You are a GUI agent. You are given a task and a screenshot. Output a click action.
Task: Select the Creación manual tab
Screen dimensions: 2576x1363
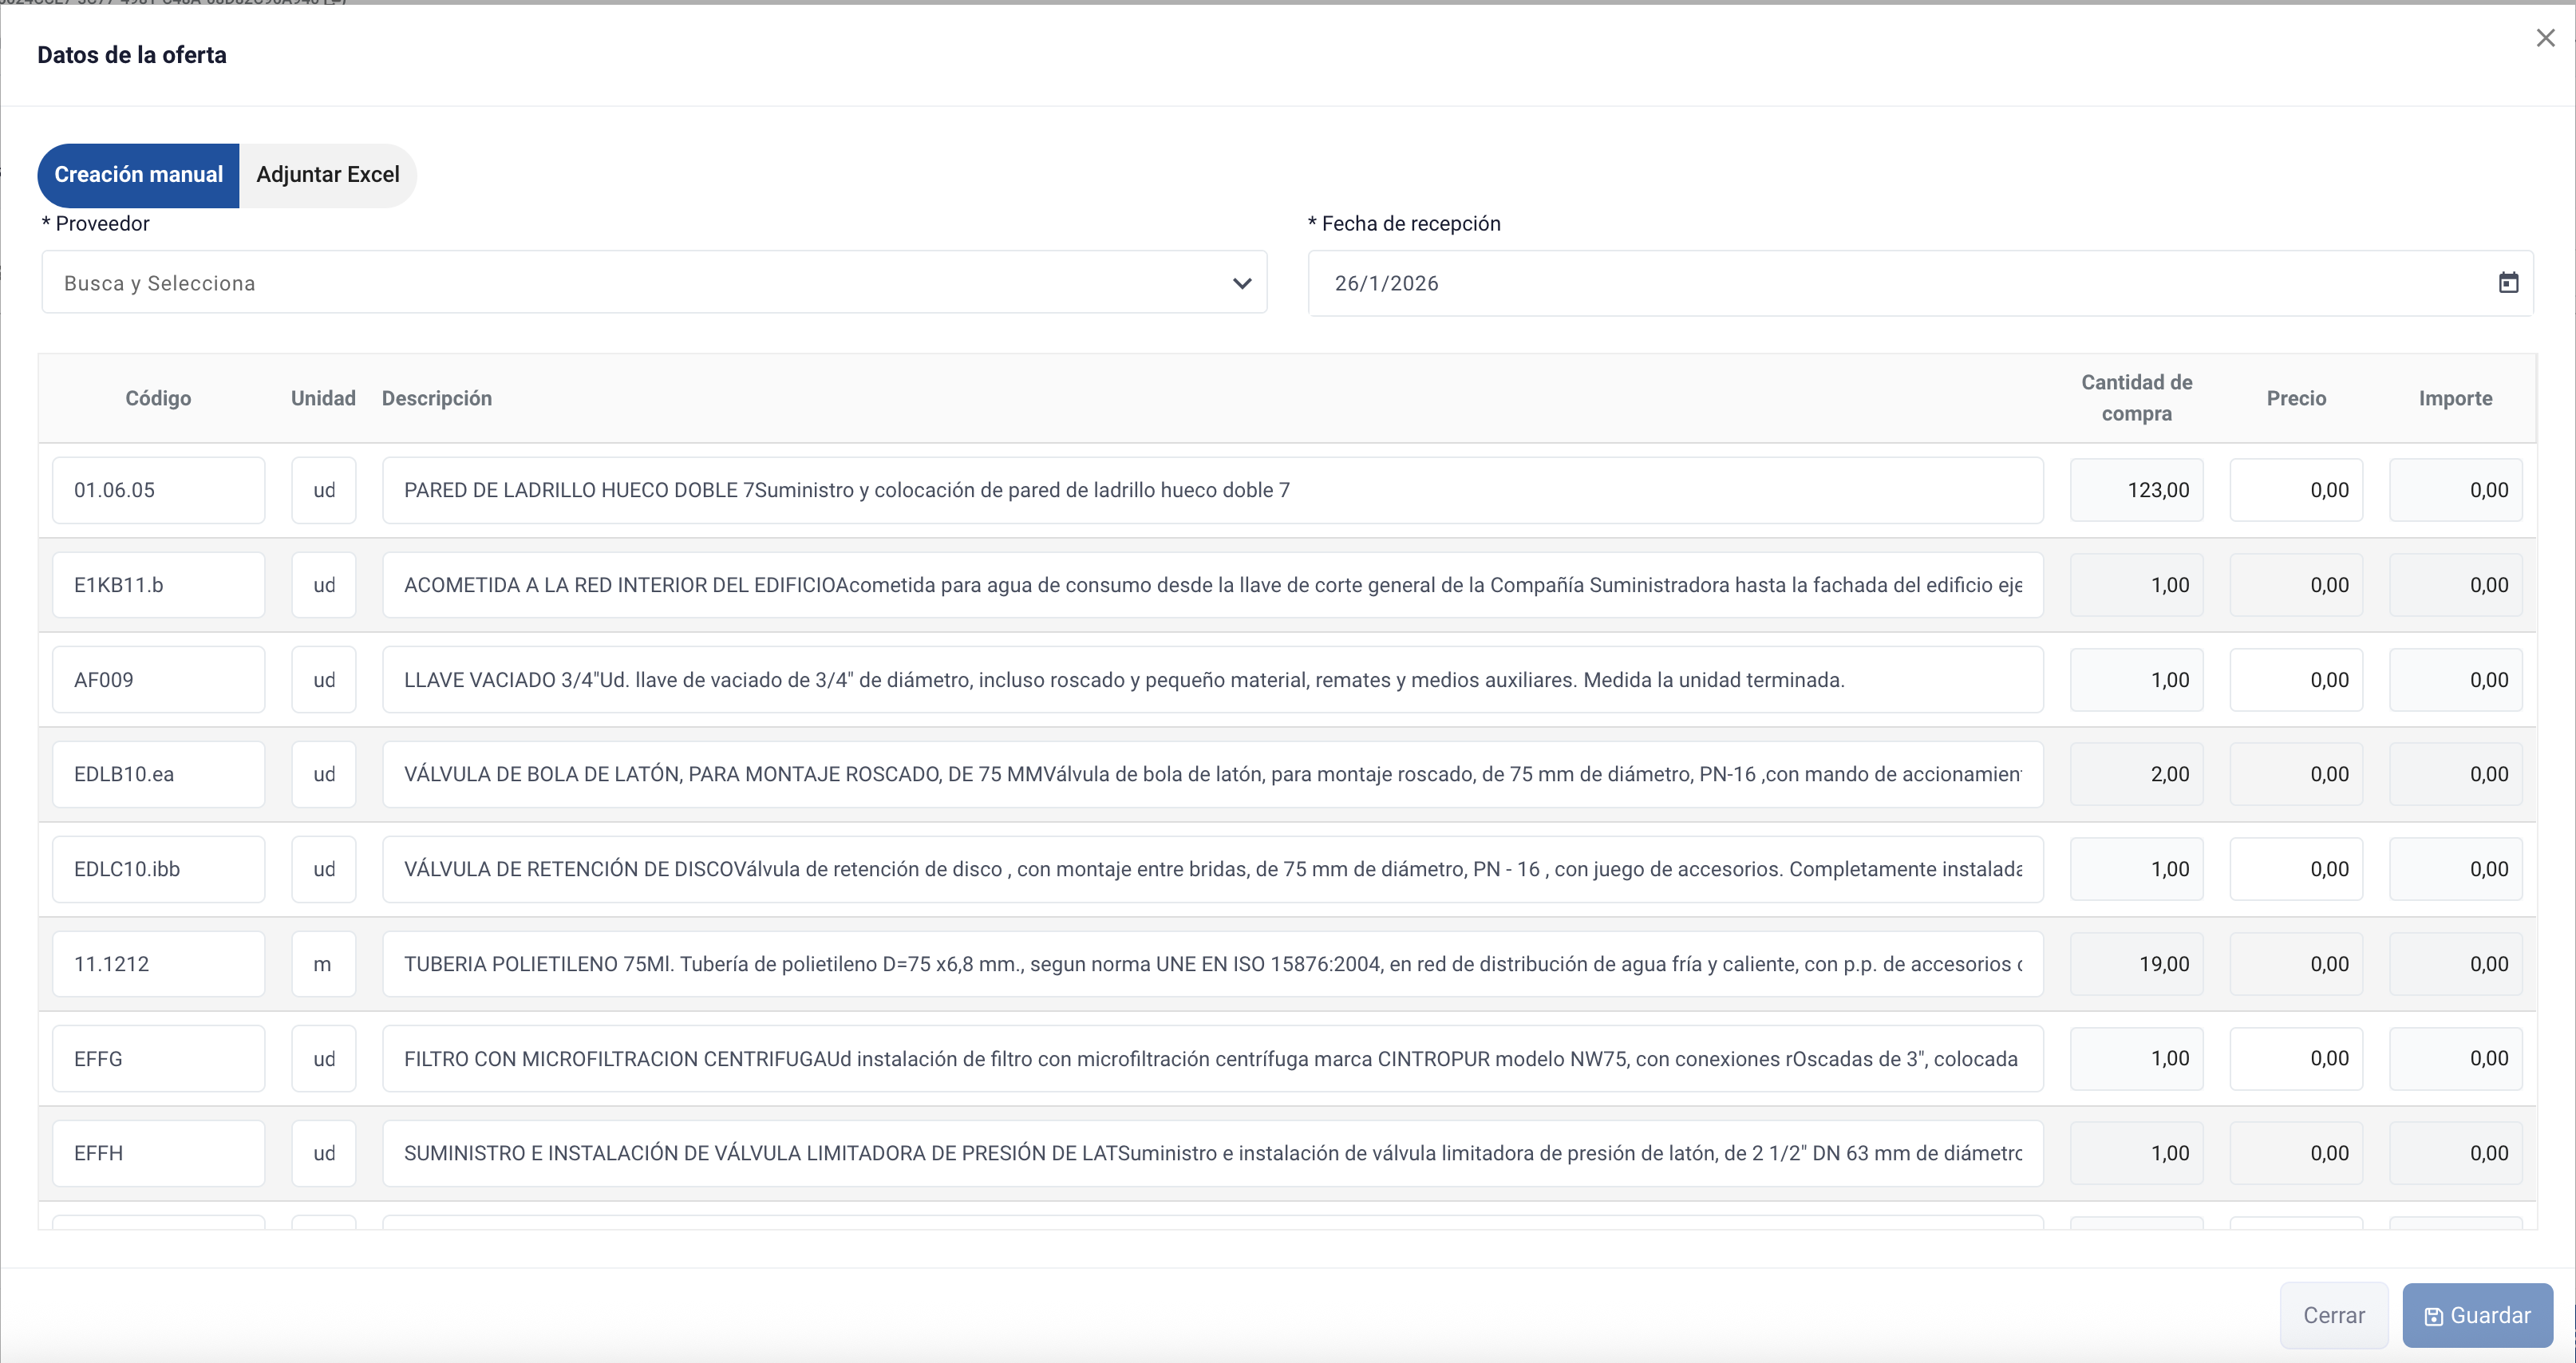[x=138, y=175]
